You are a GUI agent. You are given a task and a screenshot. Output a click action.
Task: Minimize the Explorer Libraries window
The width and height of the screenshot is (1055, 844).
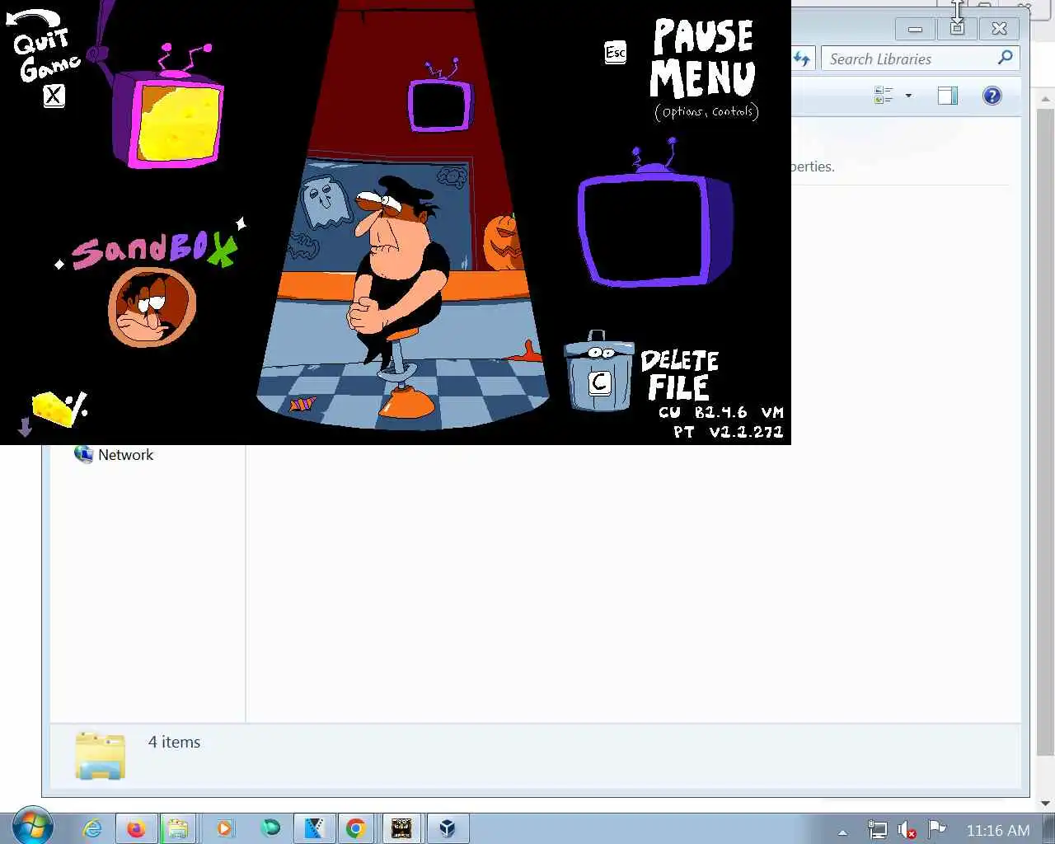click(x=915, y=29)
